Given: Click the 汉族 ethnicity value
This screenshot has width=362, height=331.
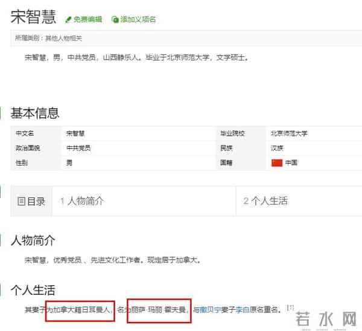Looking at the screenshot, I should coord(277,148).
